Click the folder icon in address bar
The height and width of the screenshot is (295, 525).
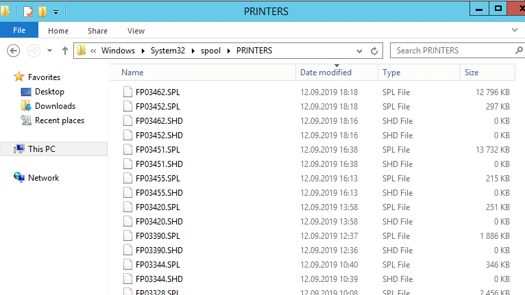pos(81,51)
